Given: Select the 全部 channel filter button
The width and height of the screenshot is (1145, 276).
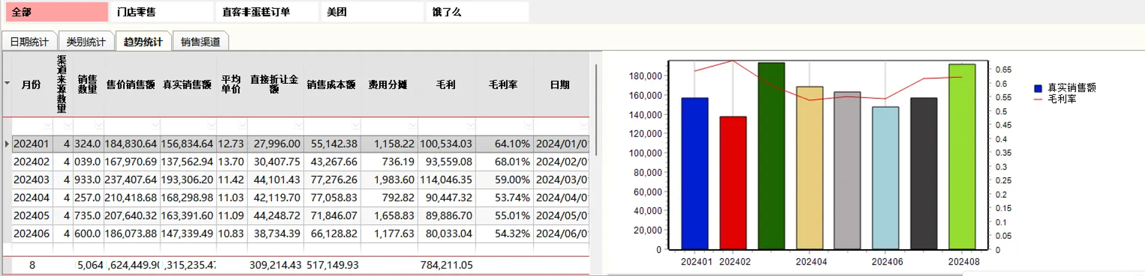Looking at the screenshot, I should (57, 12).
